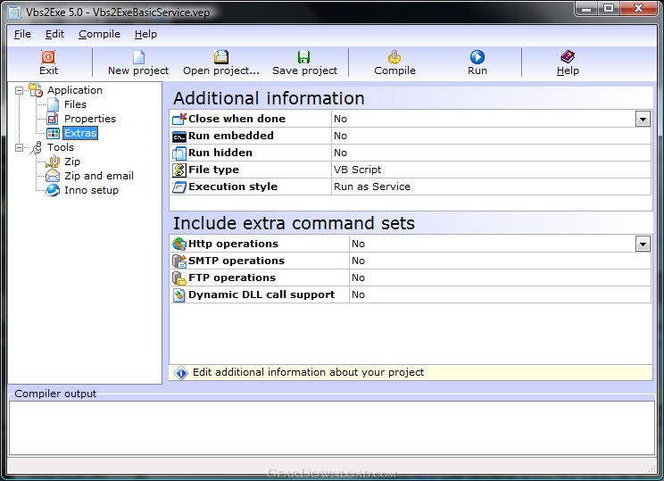Click the New project page icon
The image size is (664, 481).
pyautogui.click(x=138, y=57)
